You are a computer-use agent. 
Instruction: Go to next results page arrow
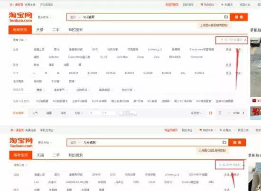coord(244,113)
